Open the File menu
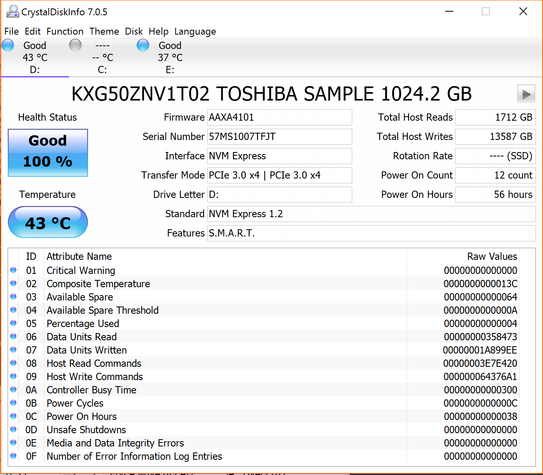543x475 pixels. tap(12, 31)
